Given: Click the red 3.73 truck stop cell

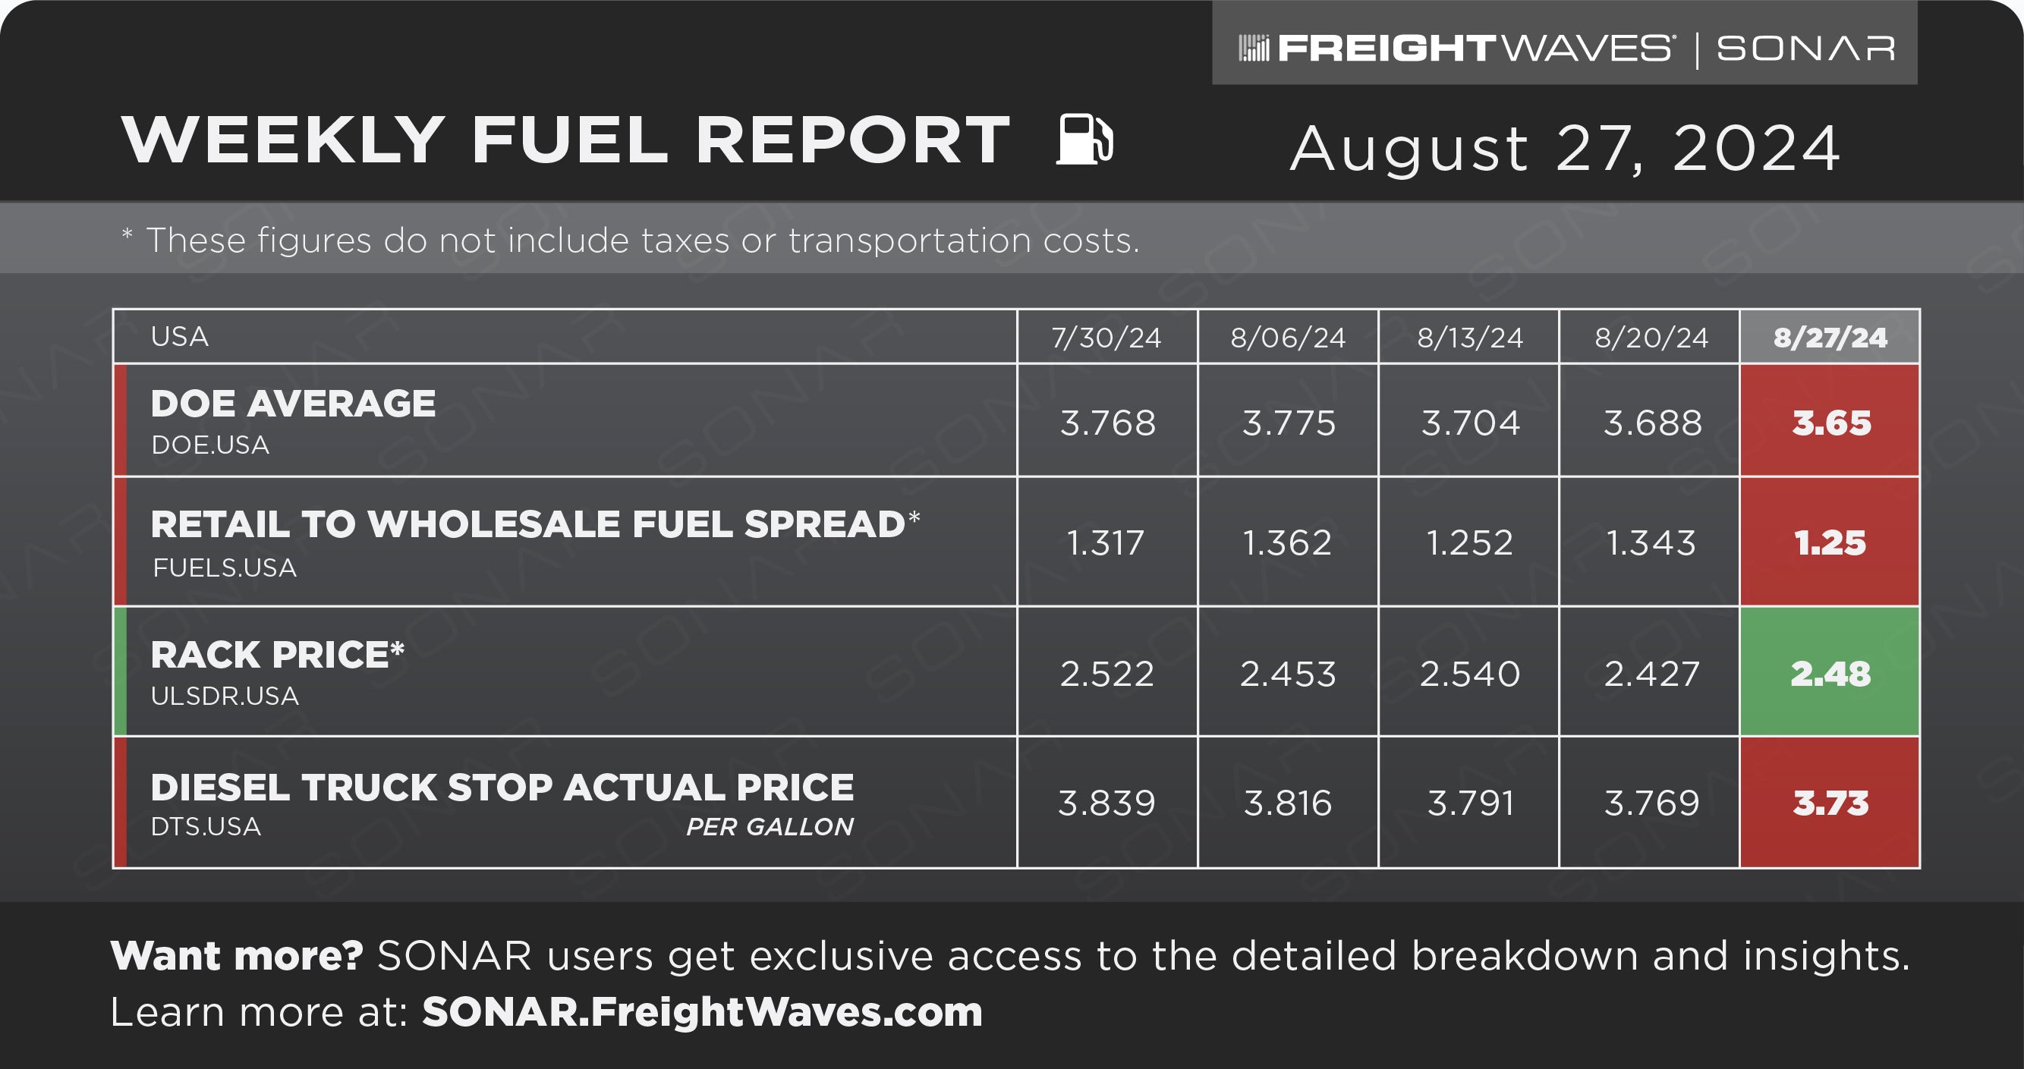Looking at the screenshot, I should (x=1830, y=802).
